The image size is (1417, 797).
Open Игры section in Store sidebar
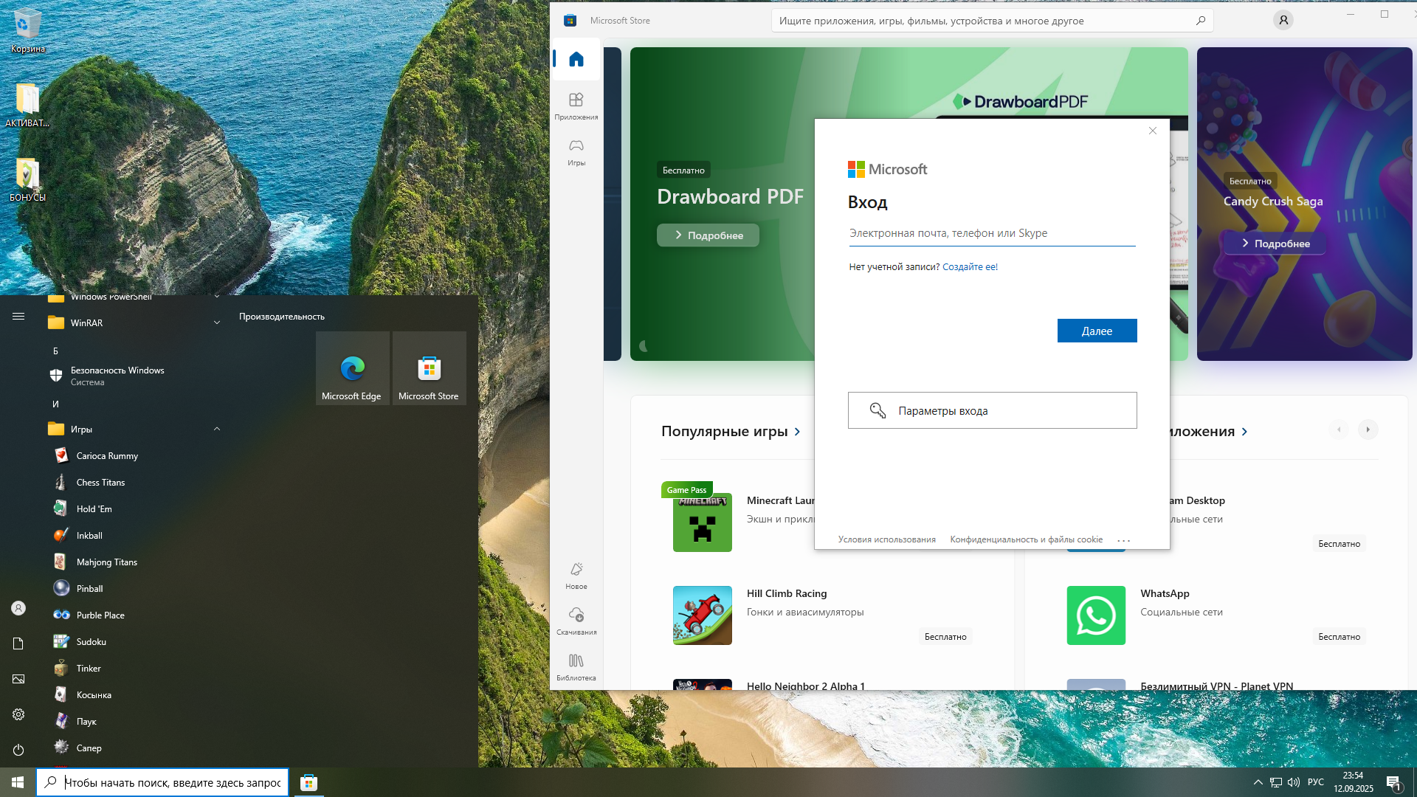click(576, 152)
